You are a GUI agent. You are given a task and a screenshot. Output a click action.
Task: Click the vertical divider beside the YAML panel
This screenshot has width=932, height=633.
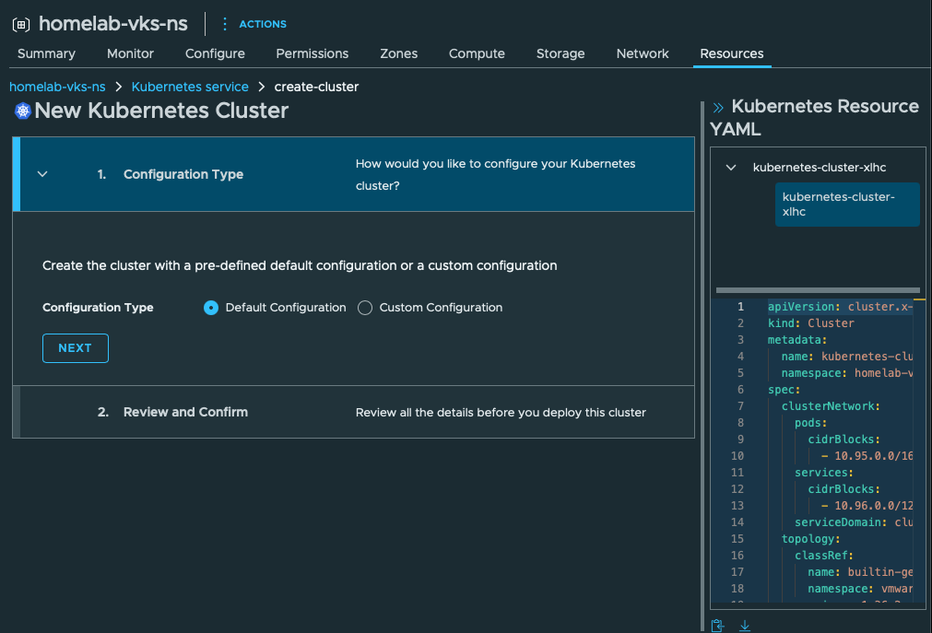(x=702, y=366)
